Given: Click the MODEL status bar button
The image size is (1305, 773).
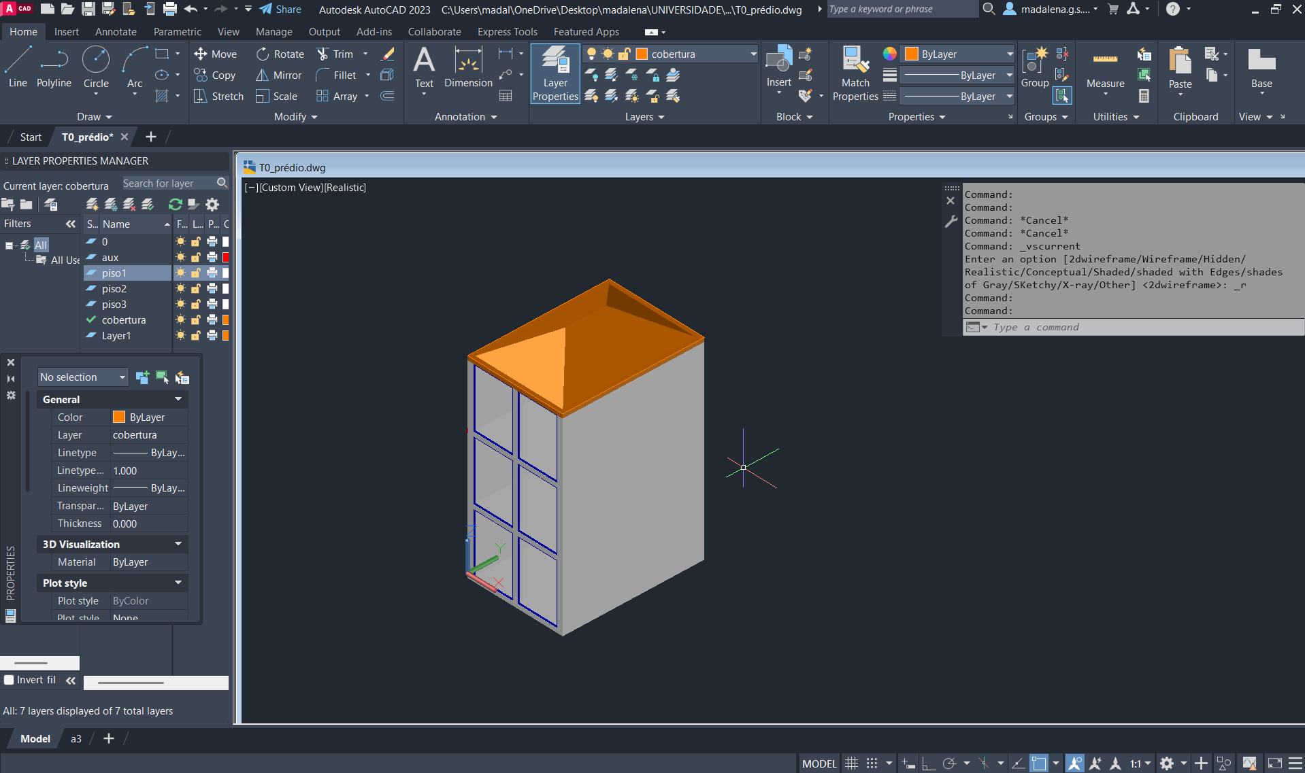Looking at the screenshot, I should click(x=819, y=763).
